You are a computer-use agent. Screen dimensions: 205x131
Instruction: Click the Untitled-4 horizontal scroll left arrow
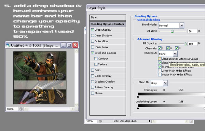click(x=26, y=109)
